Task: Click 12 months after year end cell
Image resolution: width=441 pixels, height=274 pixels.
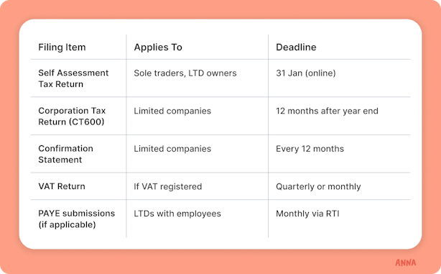Action: (x=327, y=111)
